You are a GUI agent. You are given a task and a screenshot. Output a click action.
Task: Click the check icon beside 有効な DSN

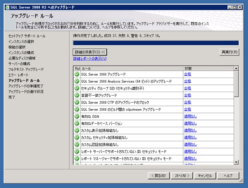pyautogui.click(x=77, y=116)
